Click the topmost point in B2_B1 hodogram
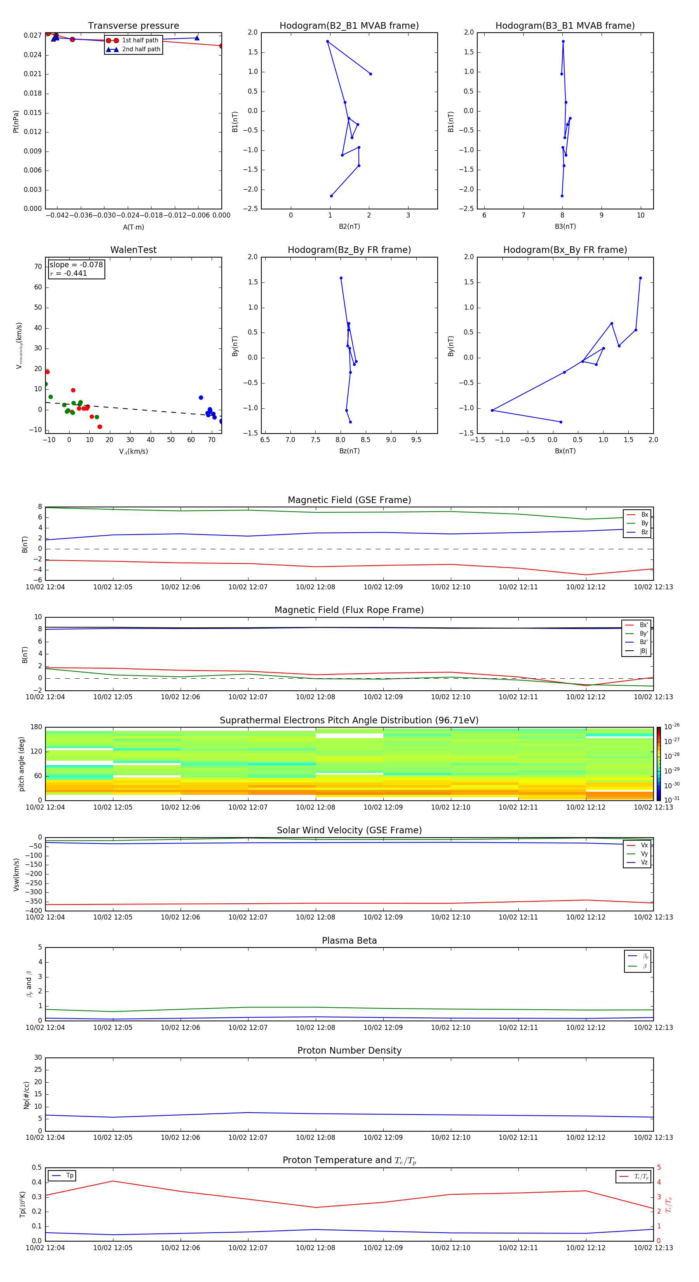 (x=327, y=41)
